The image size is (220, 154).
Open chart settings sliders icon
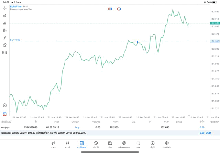coord(4,30)
